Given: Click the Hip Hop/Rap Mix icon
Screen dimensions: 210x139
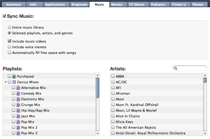Looking at the screenshot, I should tap(18, 110).
